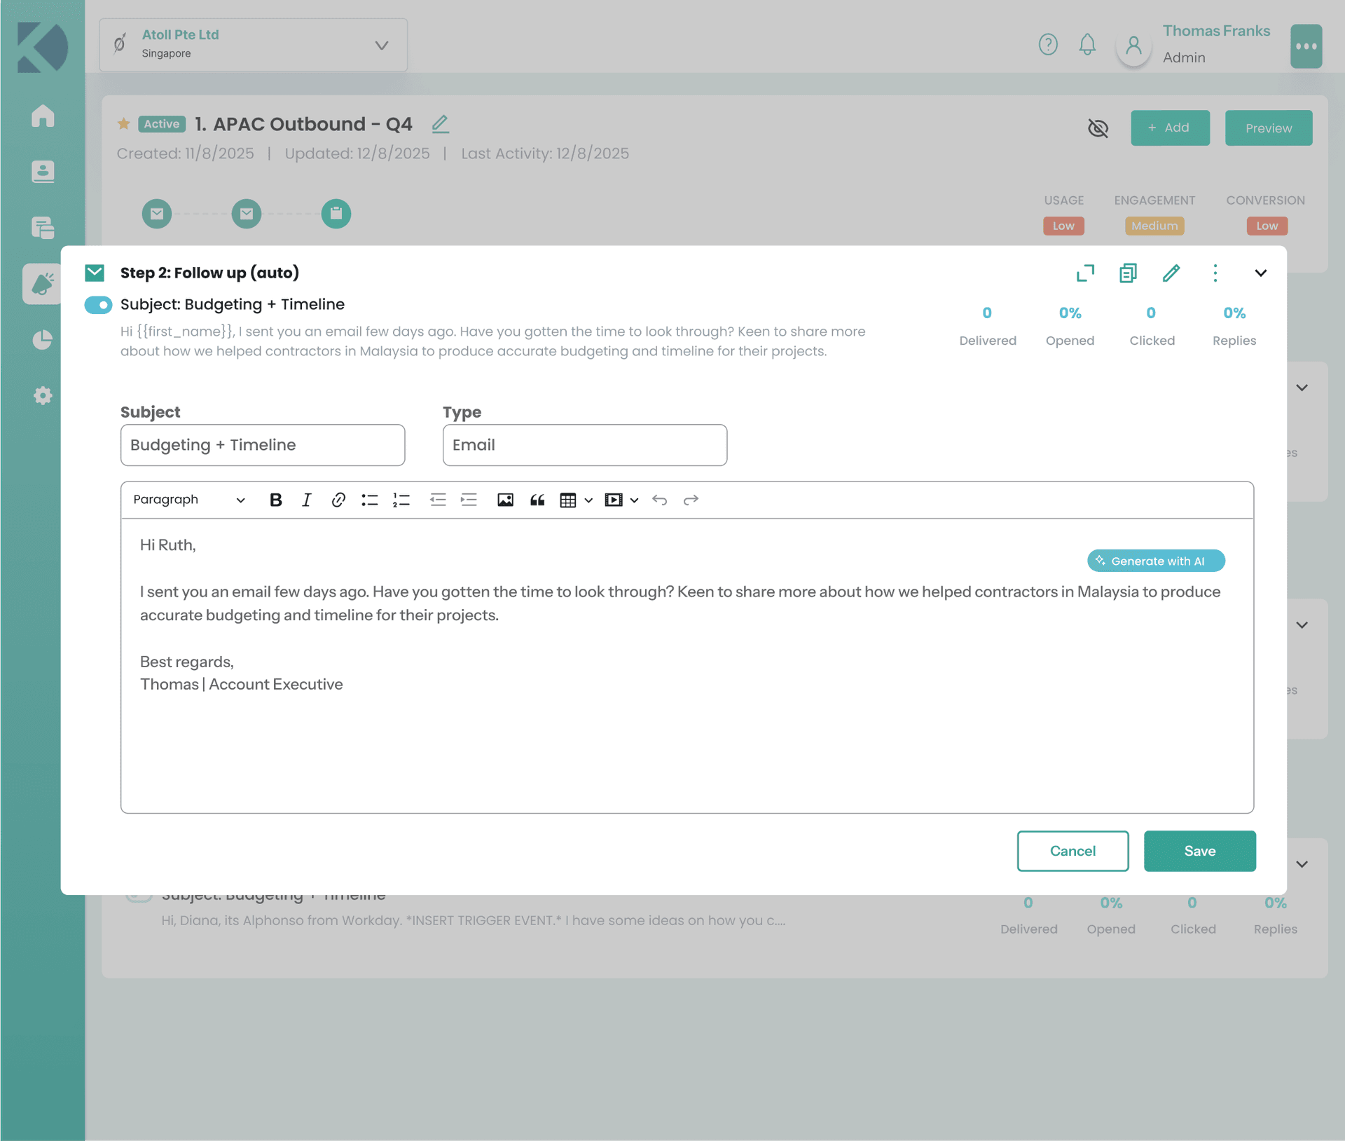Toggle campaign visibility with the eye icon
Screen dimensions: 1345x1141
(1098, 128)
